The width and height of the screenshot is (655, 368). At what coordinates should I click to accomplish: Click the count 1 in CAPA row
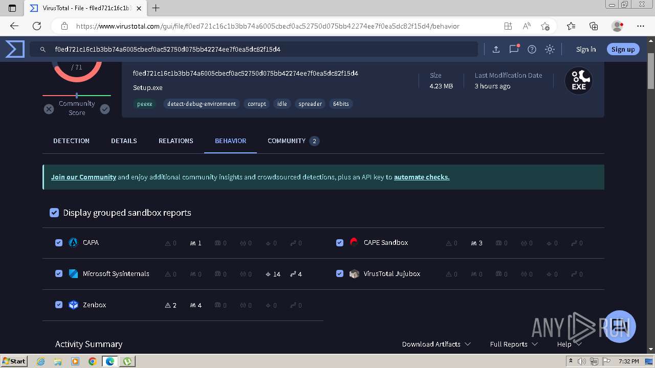195,243
